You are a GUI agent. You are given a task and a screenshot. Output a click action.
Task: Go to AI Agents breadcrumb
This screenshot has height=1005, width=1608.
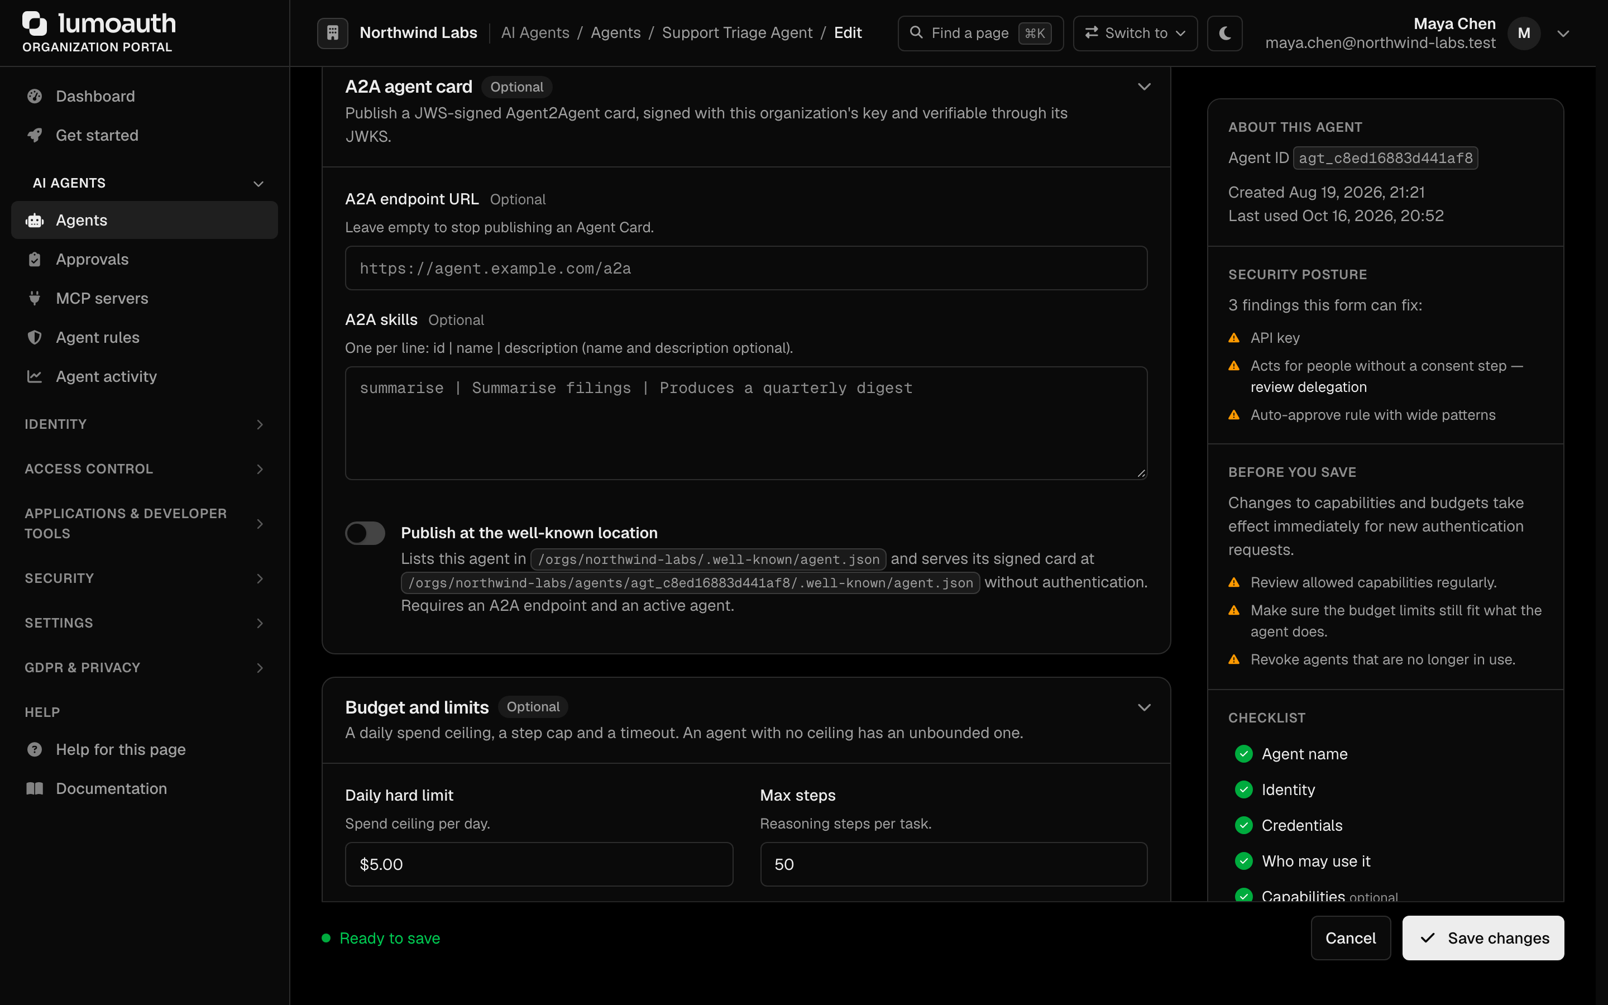pos(535,32)
